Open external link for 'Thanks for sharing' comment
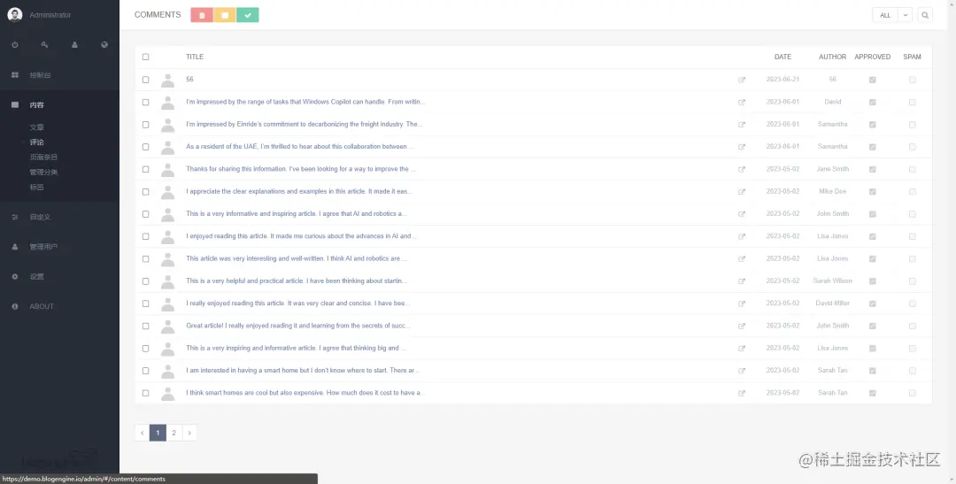The height and width of the screenshot is (484, 956). pyautogui.click(x=742, y=170)
